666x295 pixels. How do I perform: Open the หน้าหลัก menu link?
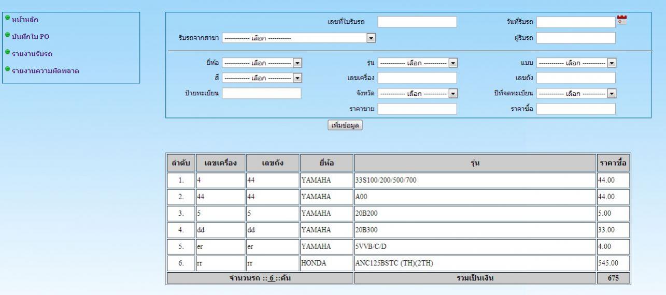pos(25,20)
